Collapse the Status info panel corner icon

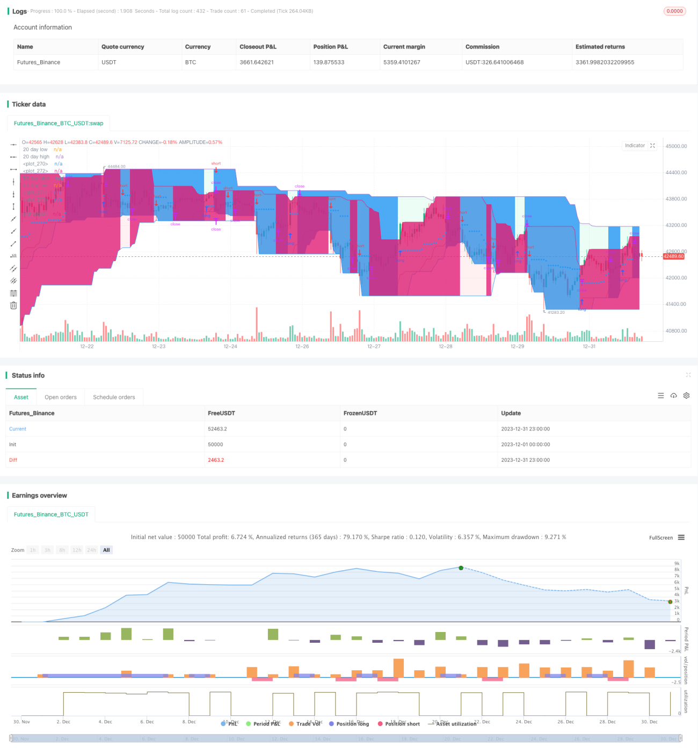[688, 375]
